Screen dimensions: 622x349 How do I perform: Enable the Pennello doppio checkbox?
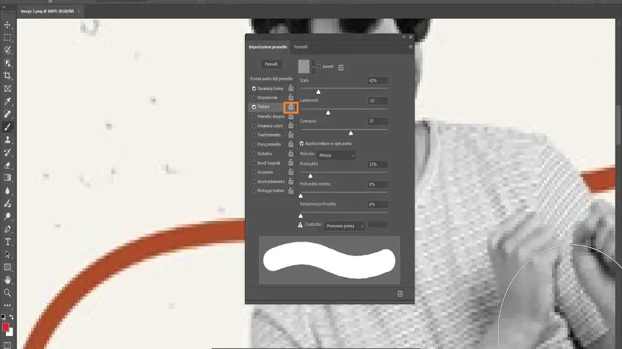[x=254, y=116]
